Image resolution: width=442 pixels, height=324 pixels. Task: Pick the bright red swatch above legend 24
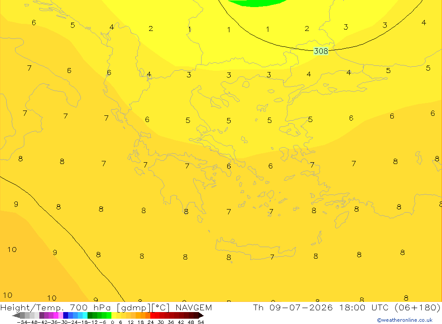[152, 316]
